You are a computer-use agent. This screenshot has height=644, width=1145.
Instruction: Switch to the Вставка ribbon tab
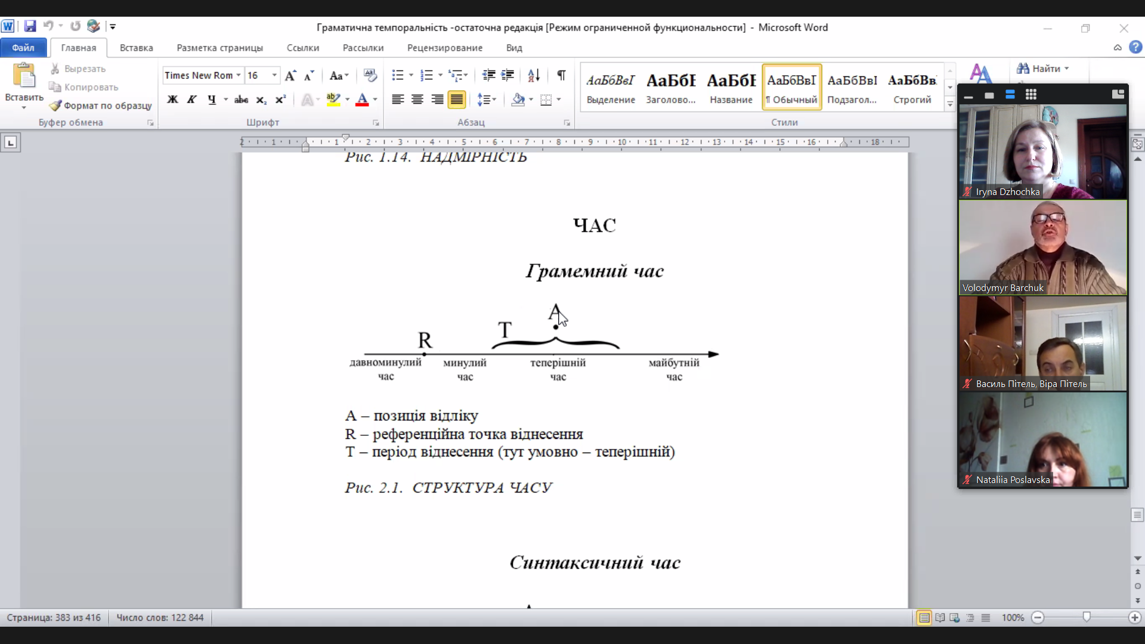(x=137, y=48)
